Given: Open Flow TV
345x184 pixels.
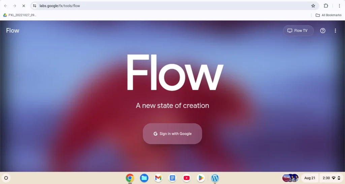Looking at the screenshot, I should click(298, 31).
